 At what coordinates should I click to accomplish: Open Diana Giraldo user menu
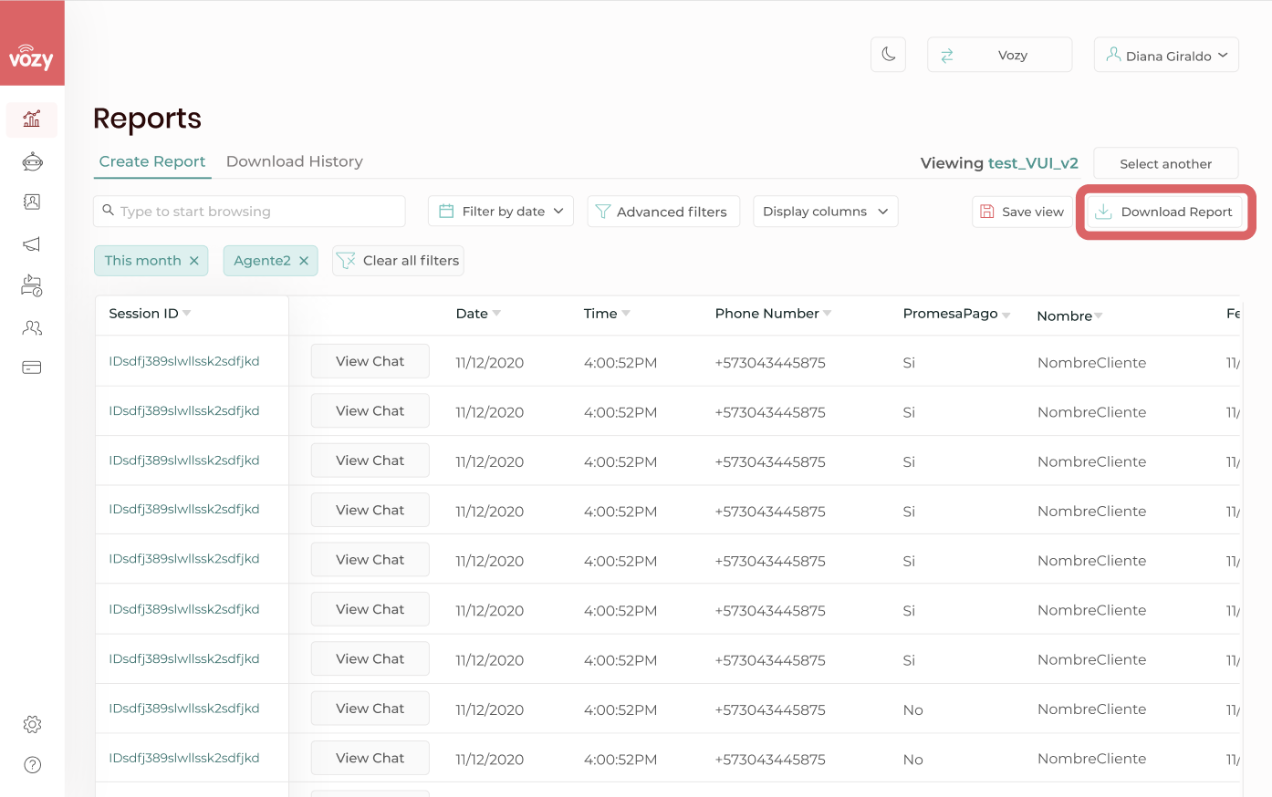click(1166, 55)
